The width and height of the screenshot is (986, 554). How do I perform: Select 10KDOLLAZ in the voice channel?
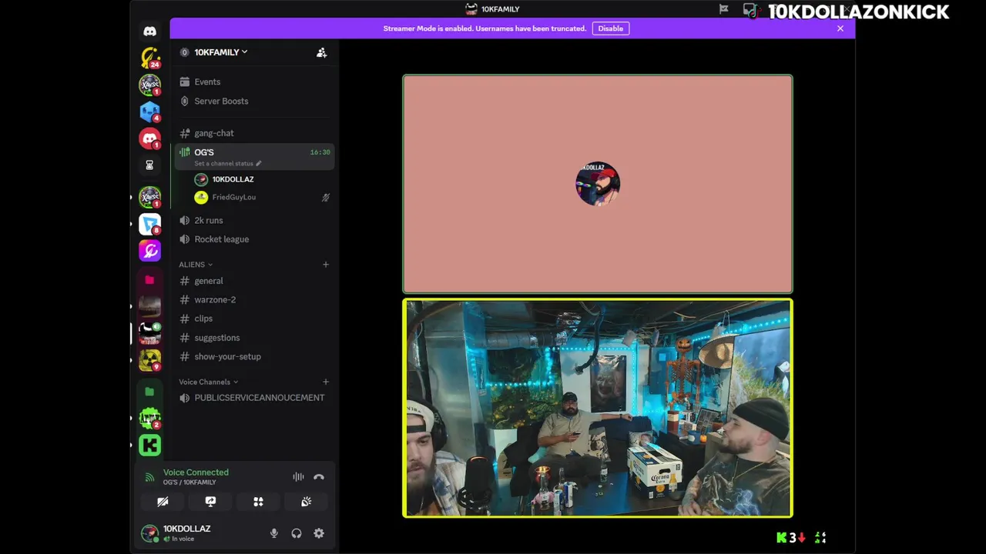pyautogui.click(x=263, y=179)
